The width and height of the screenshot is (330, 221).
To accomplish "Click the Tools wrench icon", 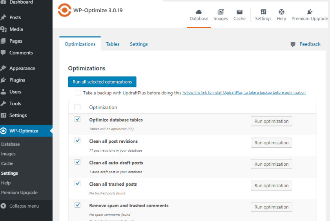I will (3, 103).
